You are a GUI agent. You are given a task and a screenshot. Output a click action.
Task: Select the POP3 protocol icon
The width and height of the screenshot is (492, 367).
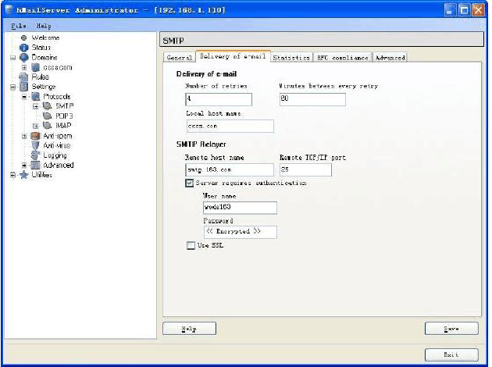tap(47, 116)
